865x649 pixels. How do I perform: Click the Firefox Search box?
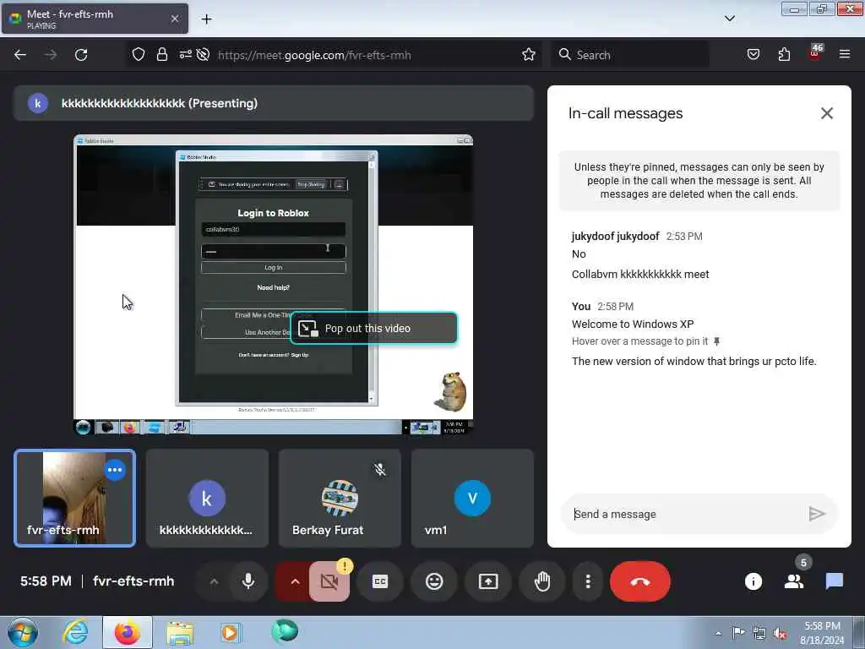(630, 55)
